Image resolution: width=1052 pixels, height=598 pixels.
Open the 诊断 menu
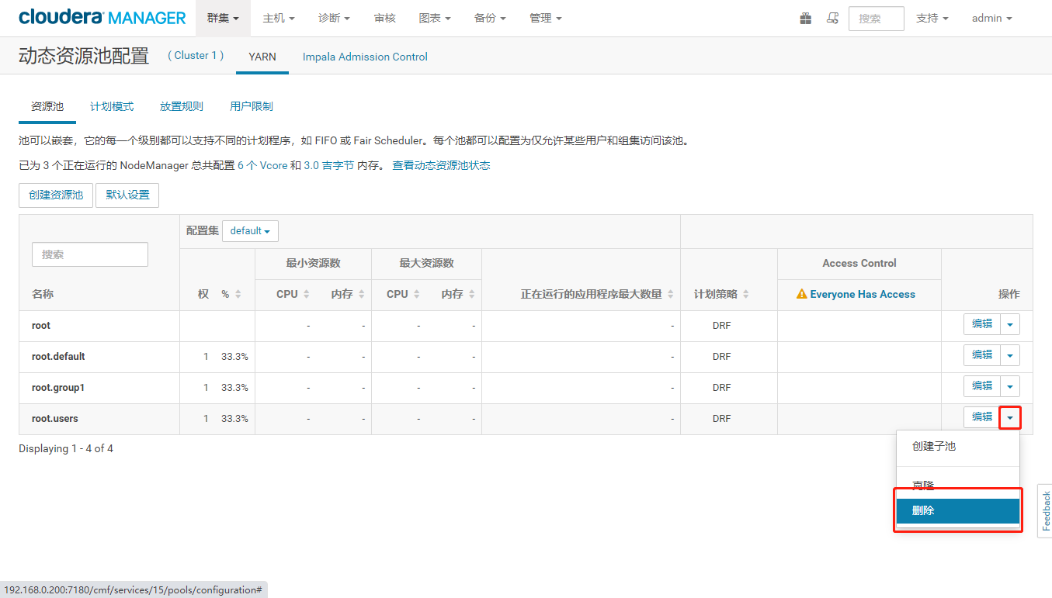334,18
